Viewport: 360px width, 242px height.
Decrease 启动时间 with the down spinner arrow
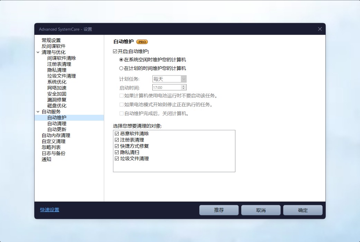click(x=183, y=89)
